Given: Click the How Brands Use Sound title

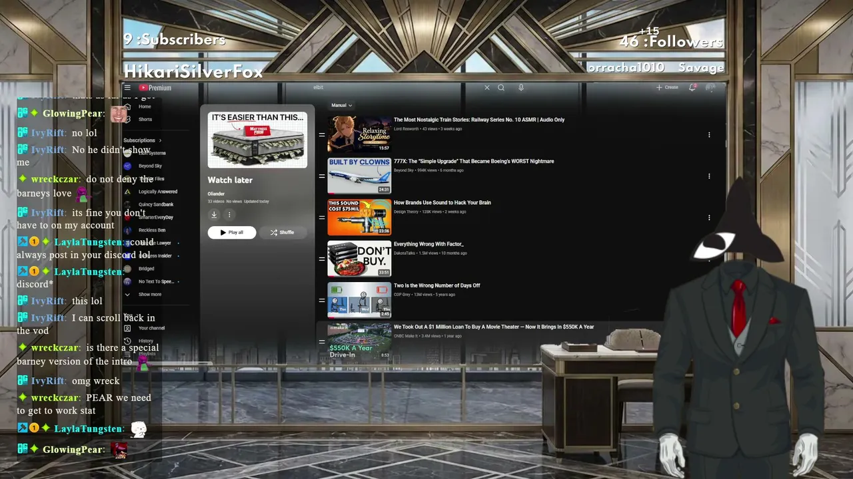Looking at the screenshot, I should click(442, 202).
